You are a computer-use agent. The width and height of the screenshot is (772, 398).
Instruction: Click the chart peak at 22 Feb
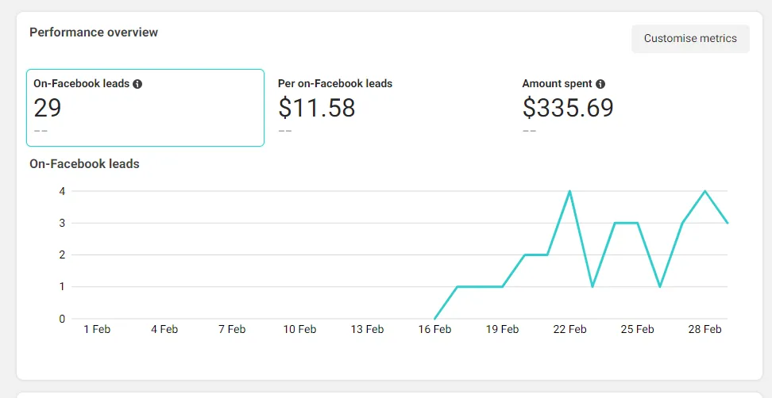570,192
